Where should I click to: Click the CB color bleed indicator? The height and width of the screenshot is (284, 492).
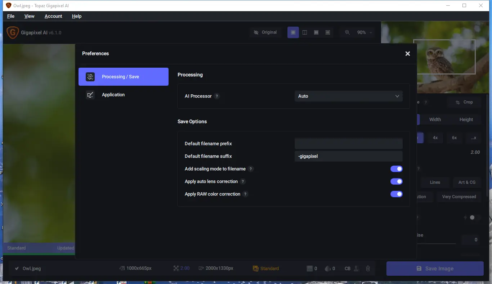click(348, 269)
